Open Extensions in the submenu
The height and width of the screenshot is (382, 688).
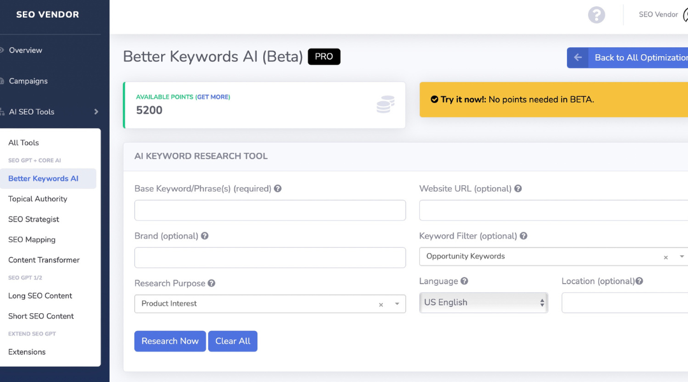tap(27, 352)
